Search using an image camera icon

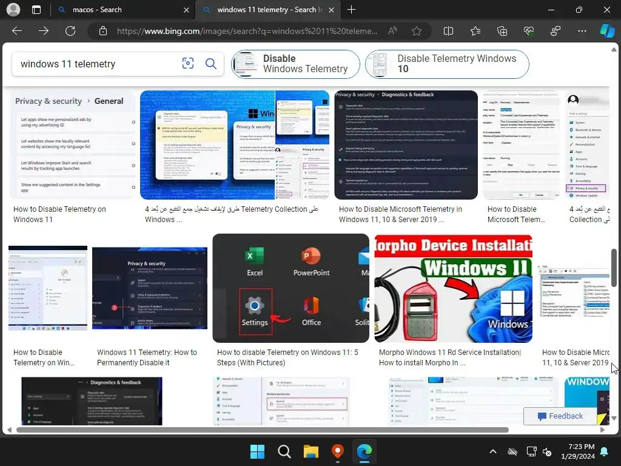point(188,63)
